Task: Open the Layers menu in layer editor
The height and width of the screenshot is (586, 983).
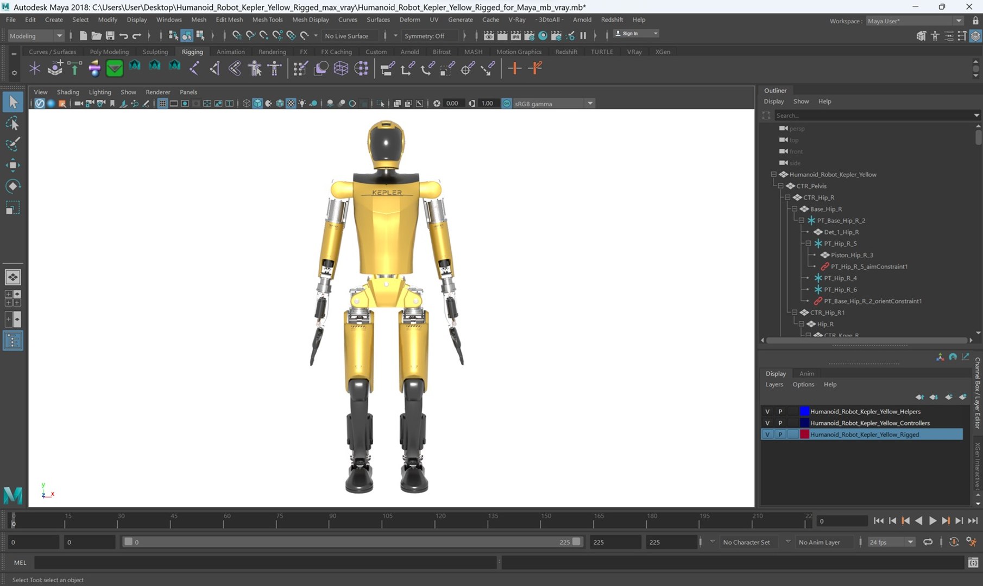Action: [x=774, y=384]
